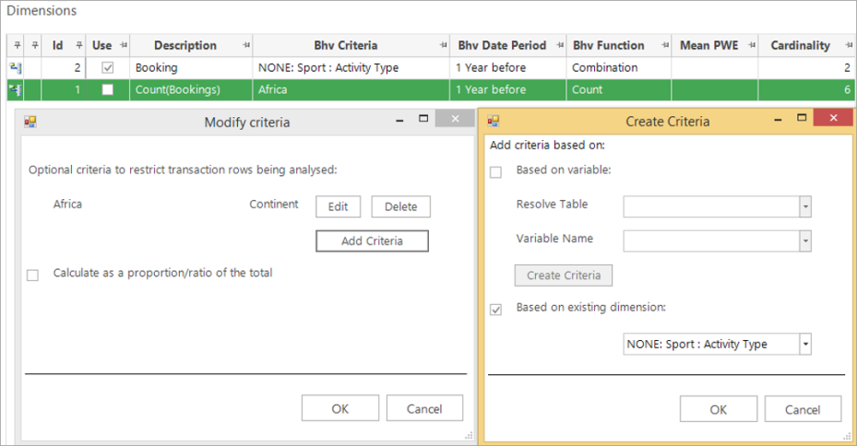Click Edit for the Africa criteria
Viewport: 857px width, 446px height.
(339, 207)
